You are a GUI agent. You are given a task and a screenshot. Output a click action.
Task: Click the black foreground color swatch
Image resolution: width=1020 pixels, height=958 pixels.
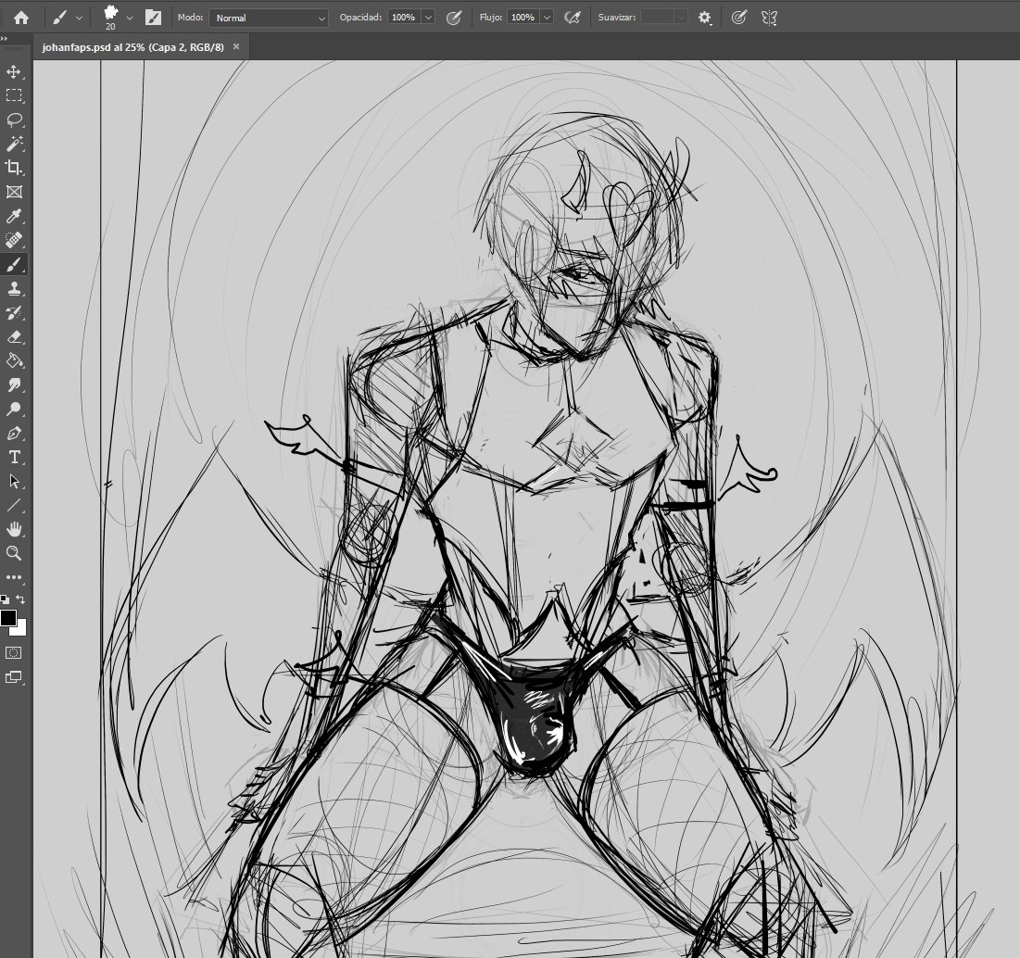(7, 617)
